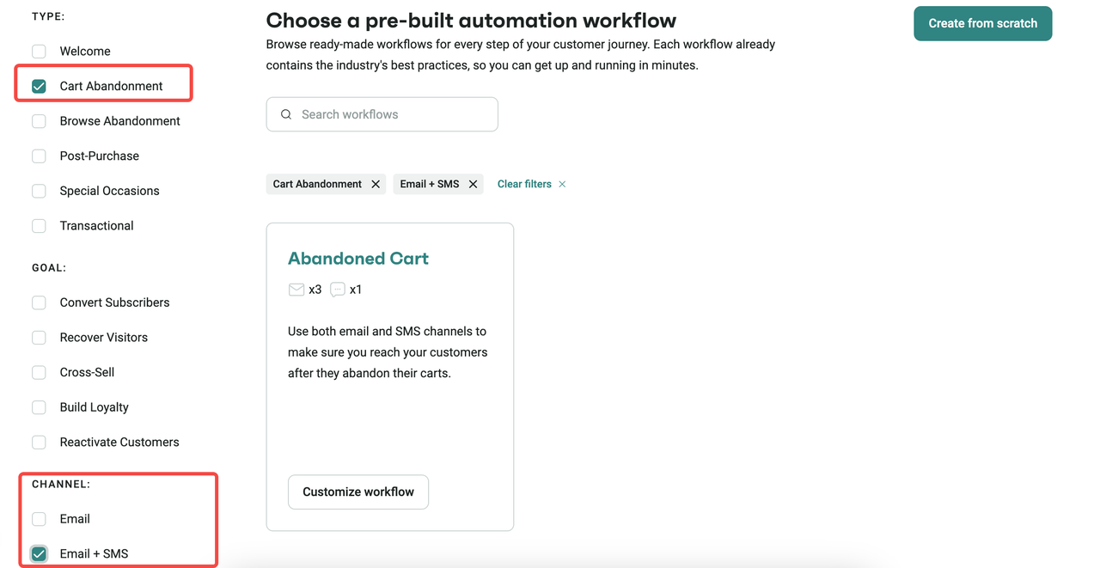Image resolution: width=1100 pixels, height=568 pixels.
Task: Click the email envelope icon on card
Action: (x=296, y=290)
